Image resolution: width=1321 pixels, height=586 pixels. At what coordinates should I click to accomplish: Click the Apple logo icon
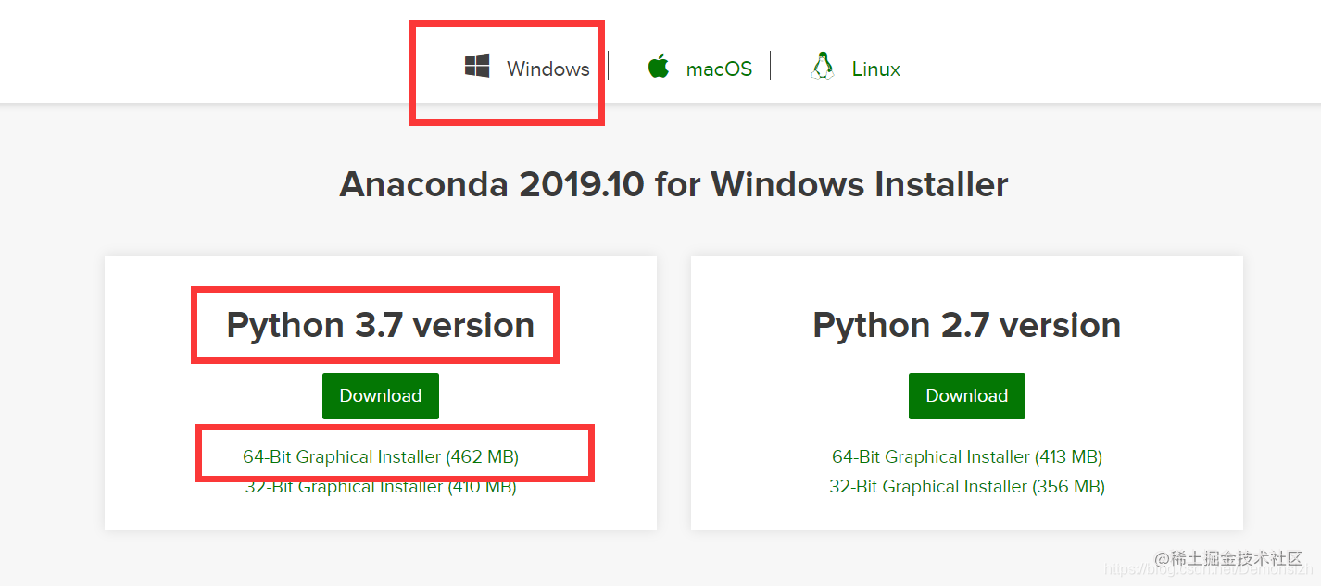click(659, 67)
